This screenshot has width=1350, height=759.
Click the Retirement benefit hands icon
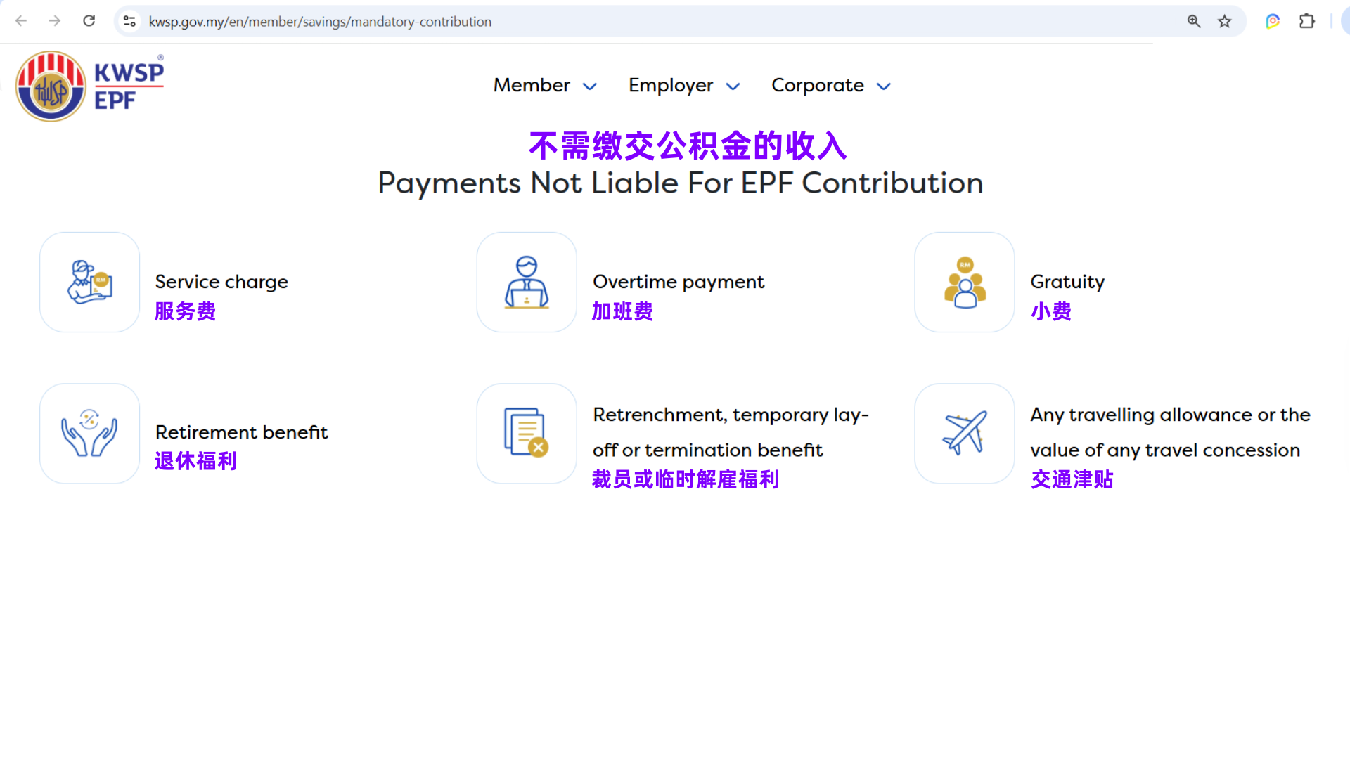click(x=89, y=433)
